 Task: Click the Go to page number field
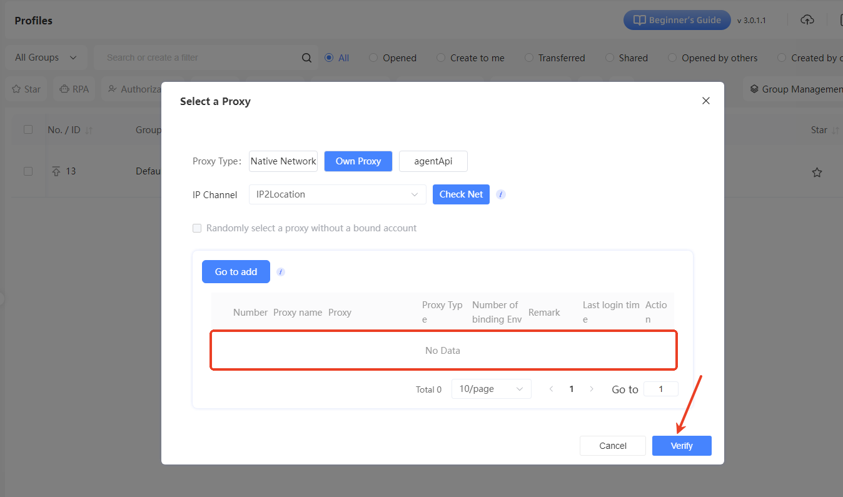click(x=660, y=389)
